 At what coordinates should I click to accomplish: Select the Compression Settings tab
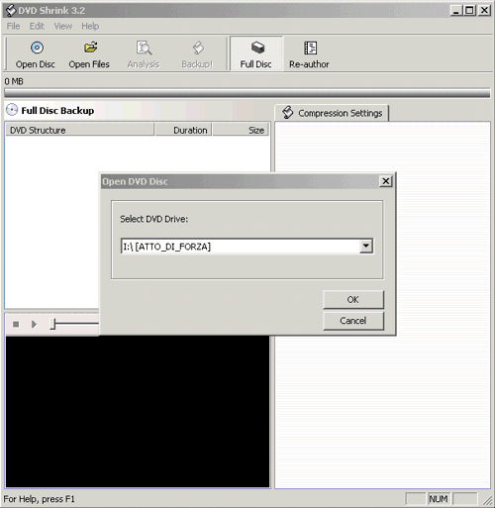click(x=332, y=113)
